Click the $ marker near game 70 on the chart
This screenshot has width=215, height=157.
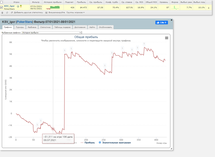point(41,121)
